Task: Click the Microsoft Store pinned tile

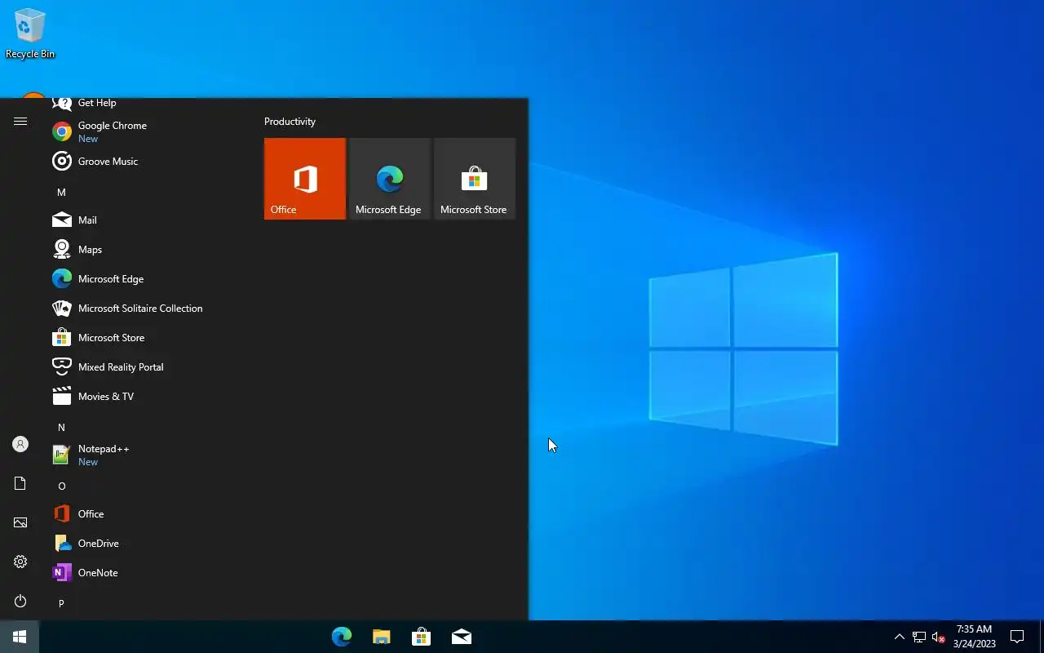Action: (475, 179)
